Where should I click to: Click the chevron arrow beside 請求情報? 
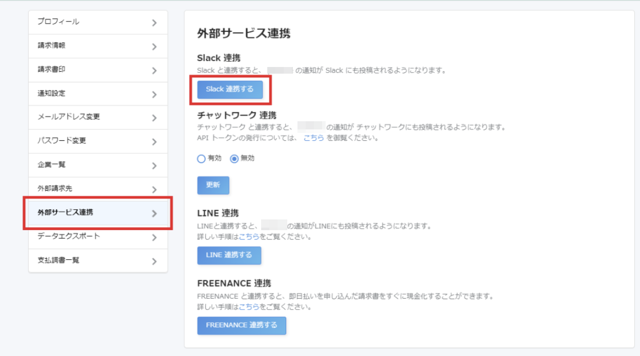154,47
